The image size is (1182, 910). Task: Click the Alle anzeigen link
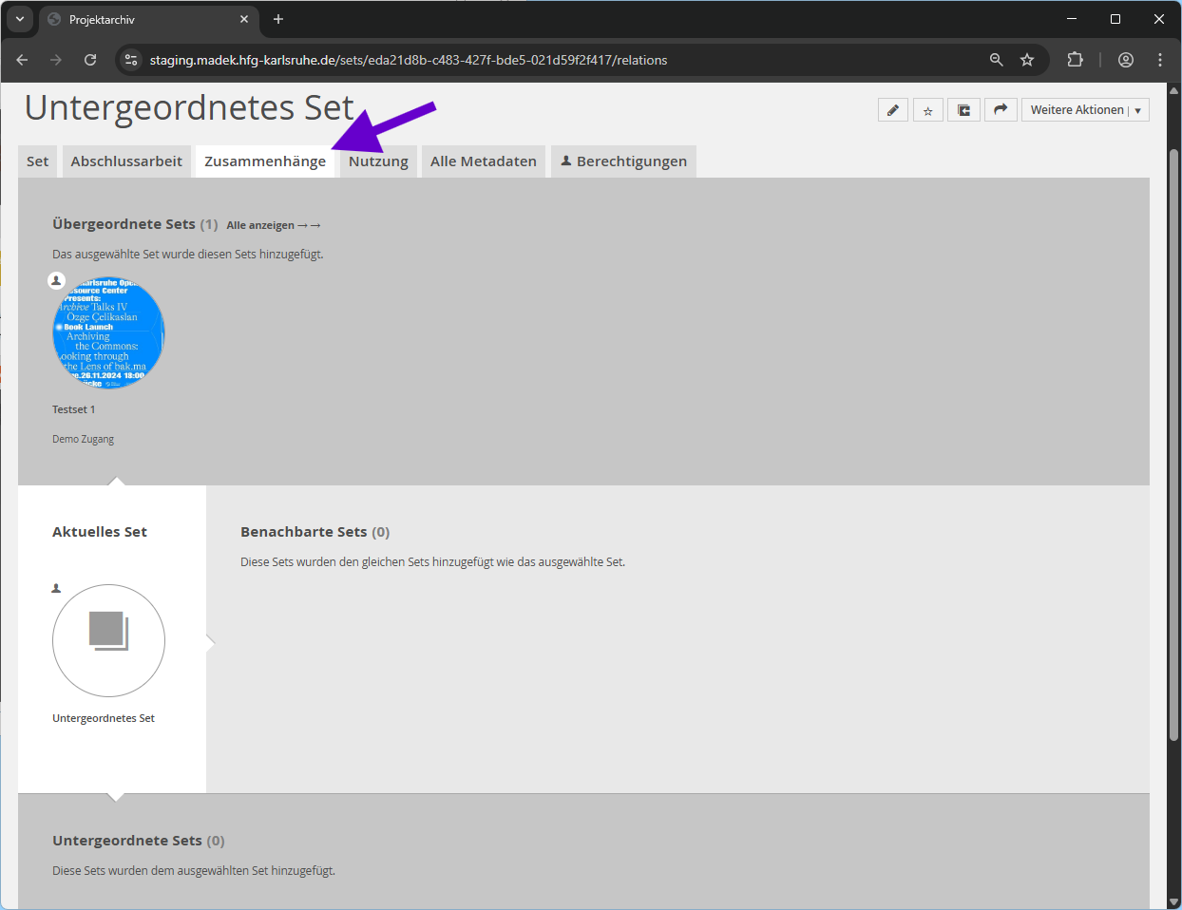(x=274, y=225)
